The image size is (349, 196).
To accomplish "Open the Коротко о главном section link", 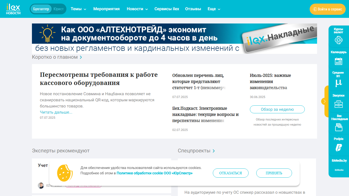I will 57,57.
